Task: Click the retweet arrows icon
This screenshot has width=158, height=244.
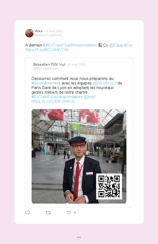Action: click(48, 213)
